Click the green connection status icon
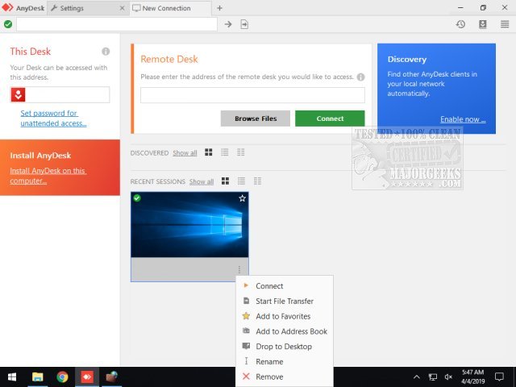The width and height of the screenshot is (516, 387). coord(8,24)
